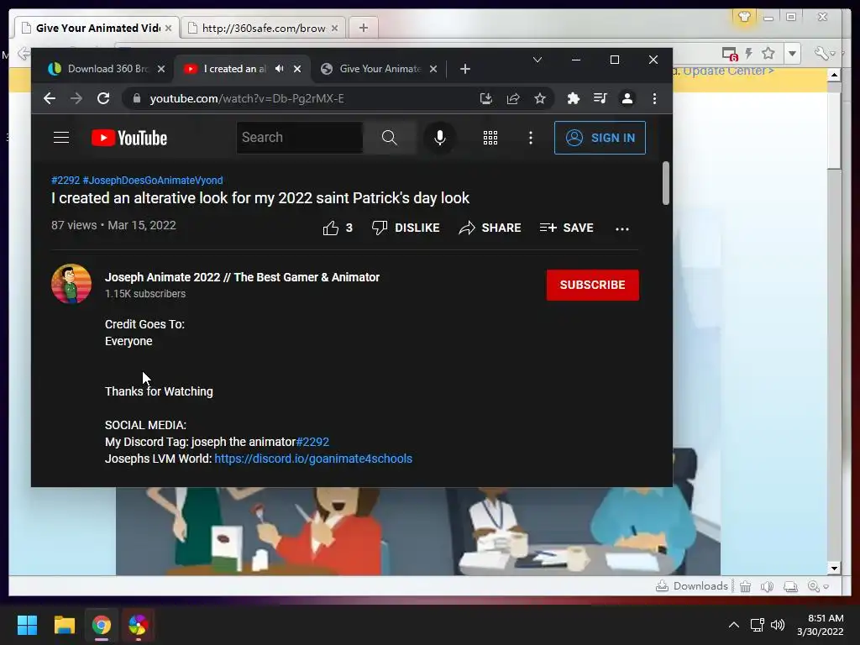The width and height of the screenshot is (860, 645).
Task: Click the 360 browser scroll up arrow
Action: coord(834,75)
